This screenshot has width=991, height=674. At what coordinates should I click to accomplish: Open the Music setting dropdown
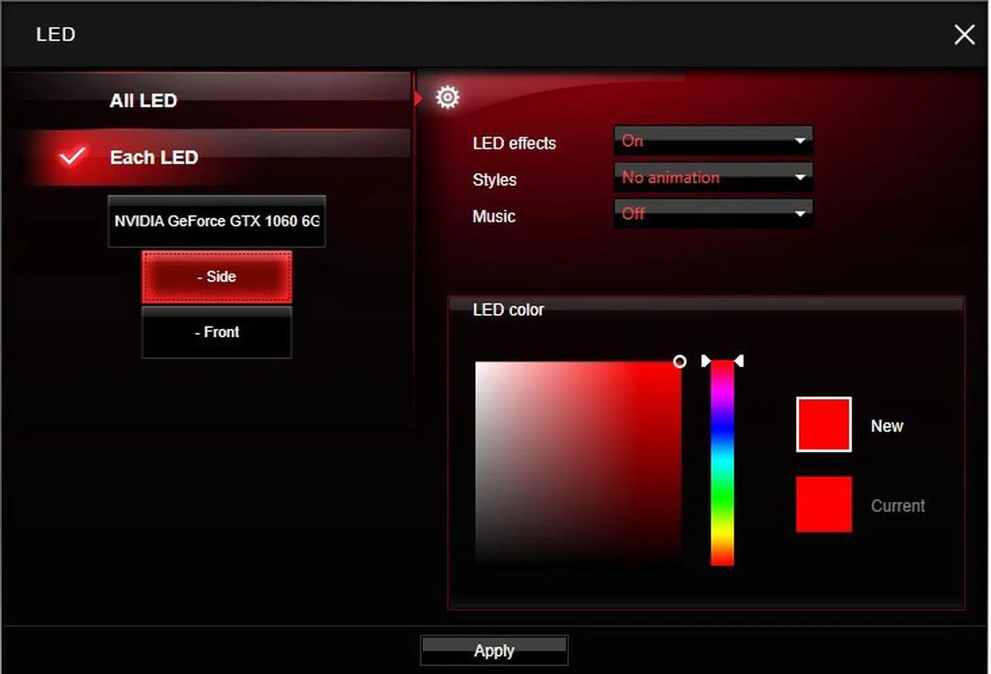(713, 214)
